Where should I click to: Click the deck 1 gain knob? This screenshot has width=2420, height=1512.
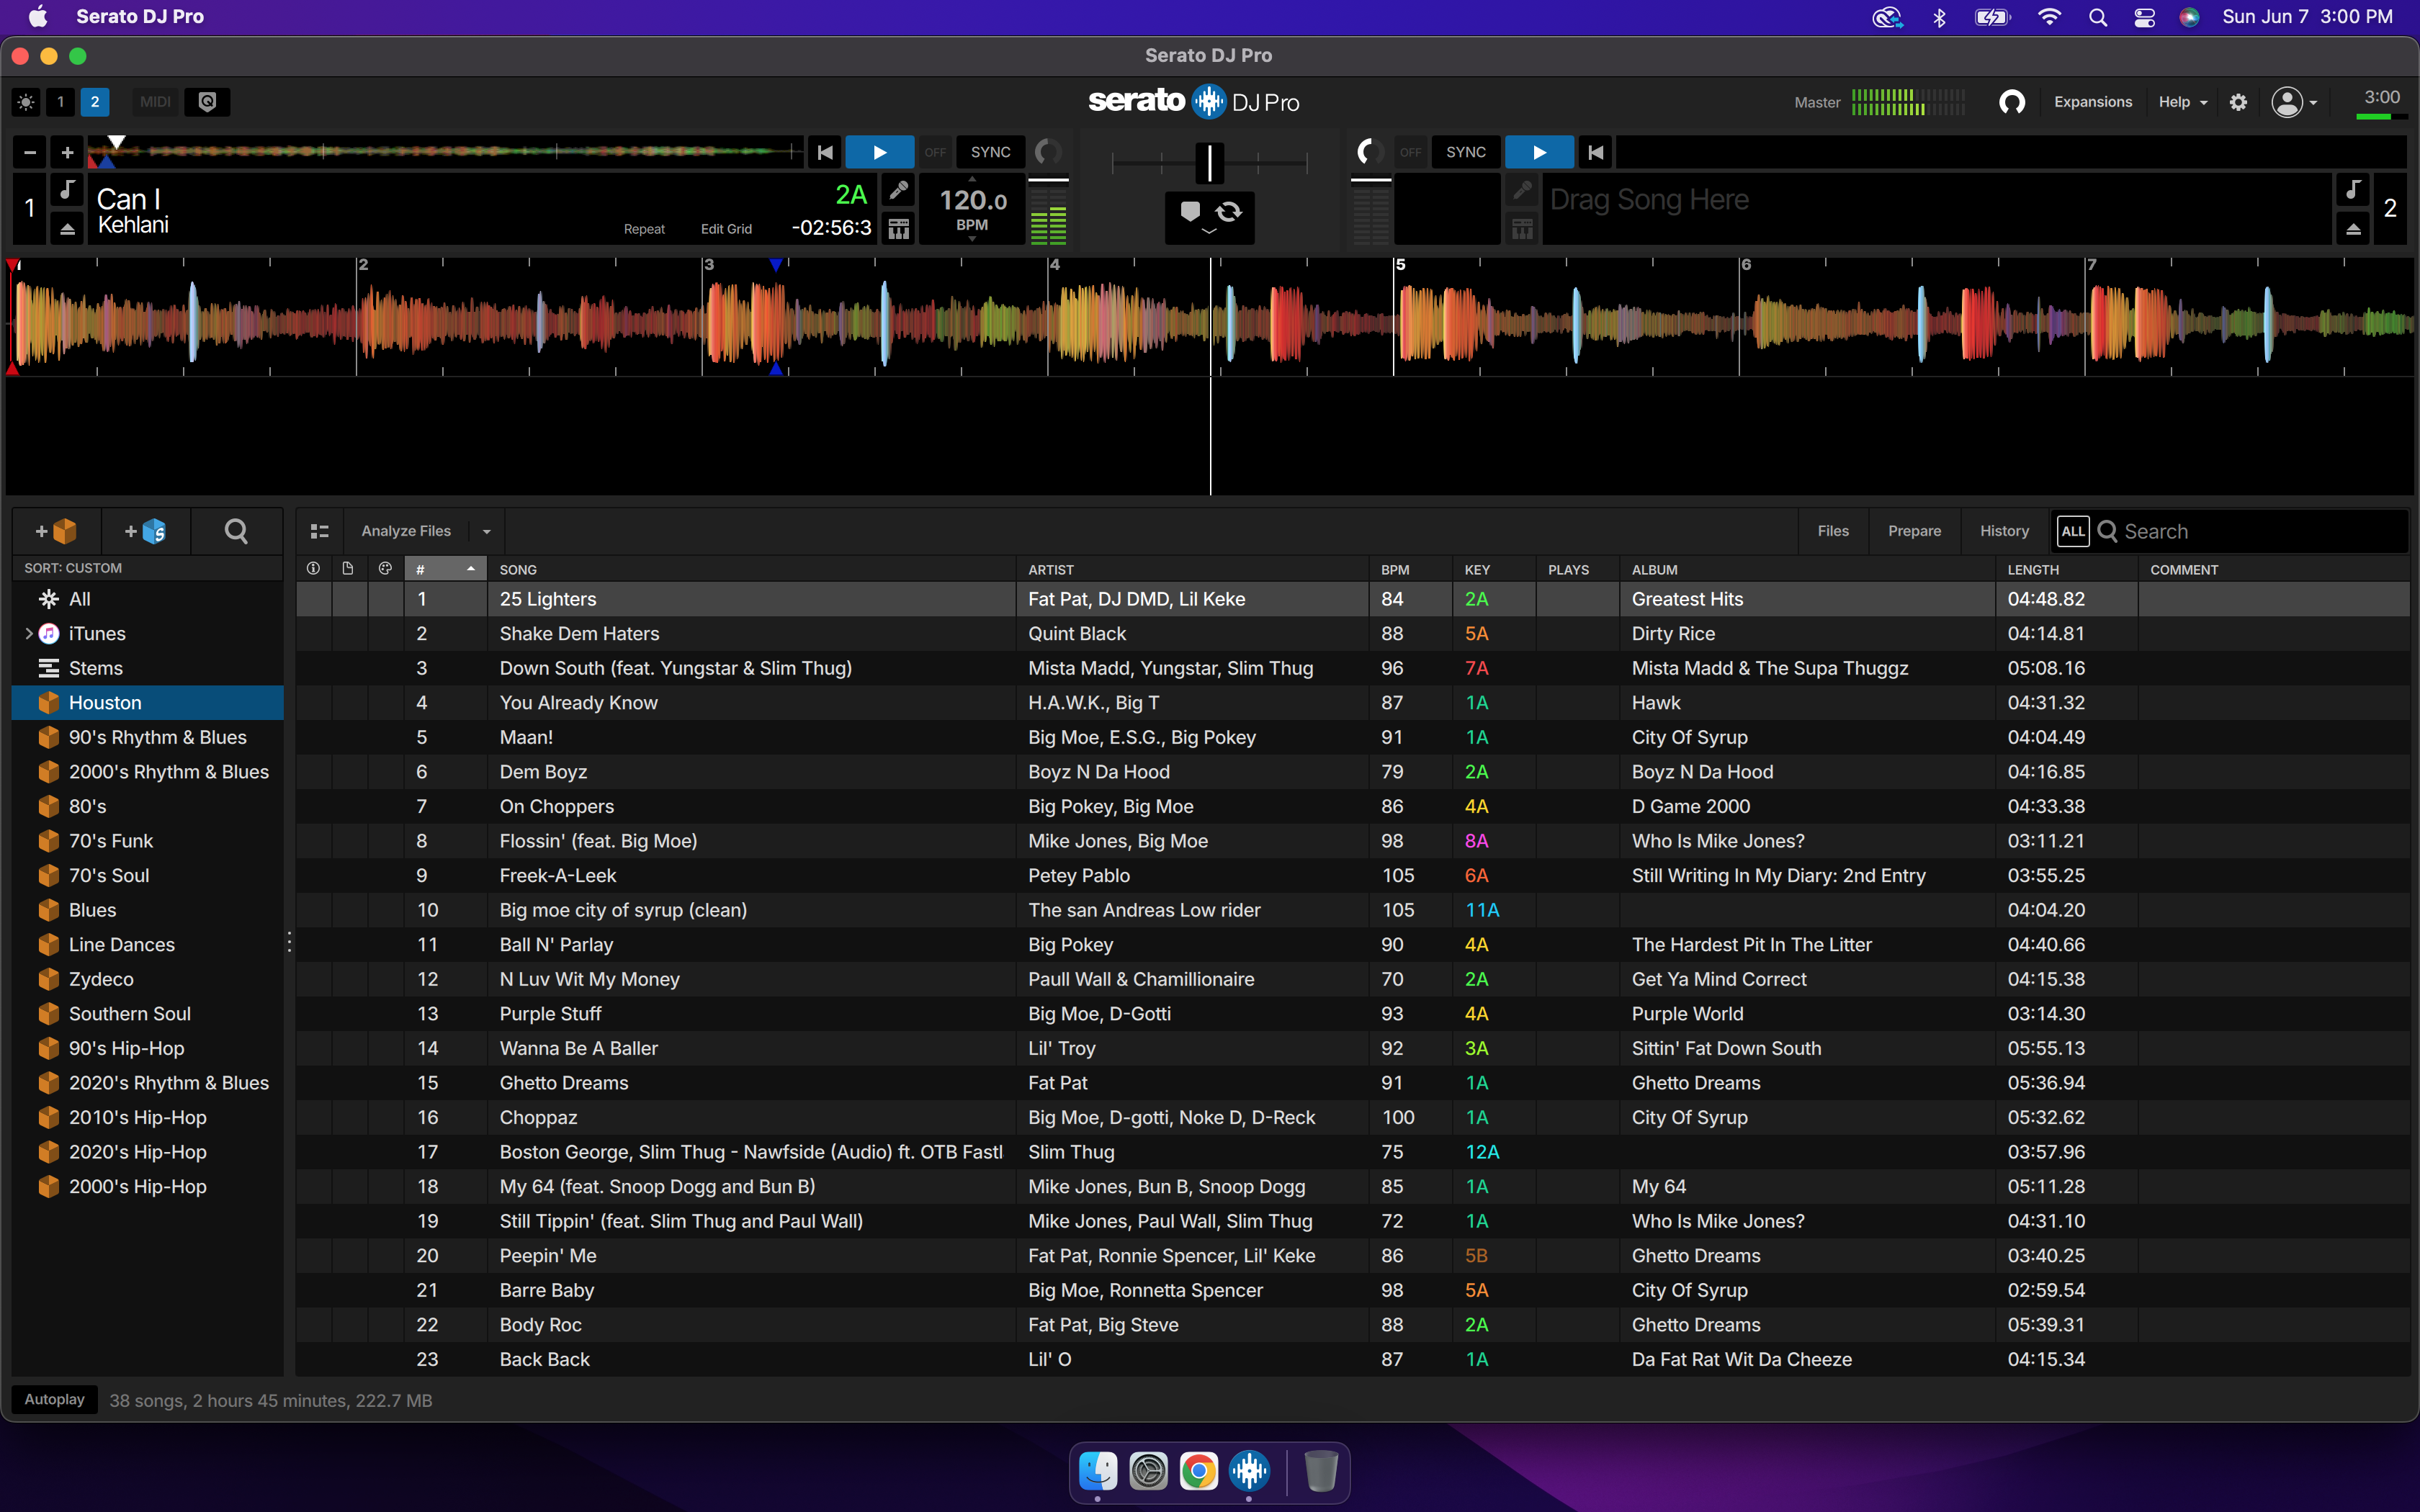1047,152
